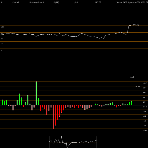Click the -60 label on MR axis
The width and height of the screenshot is (148, 148).
pos(144,121)
